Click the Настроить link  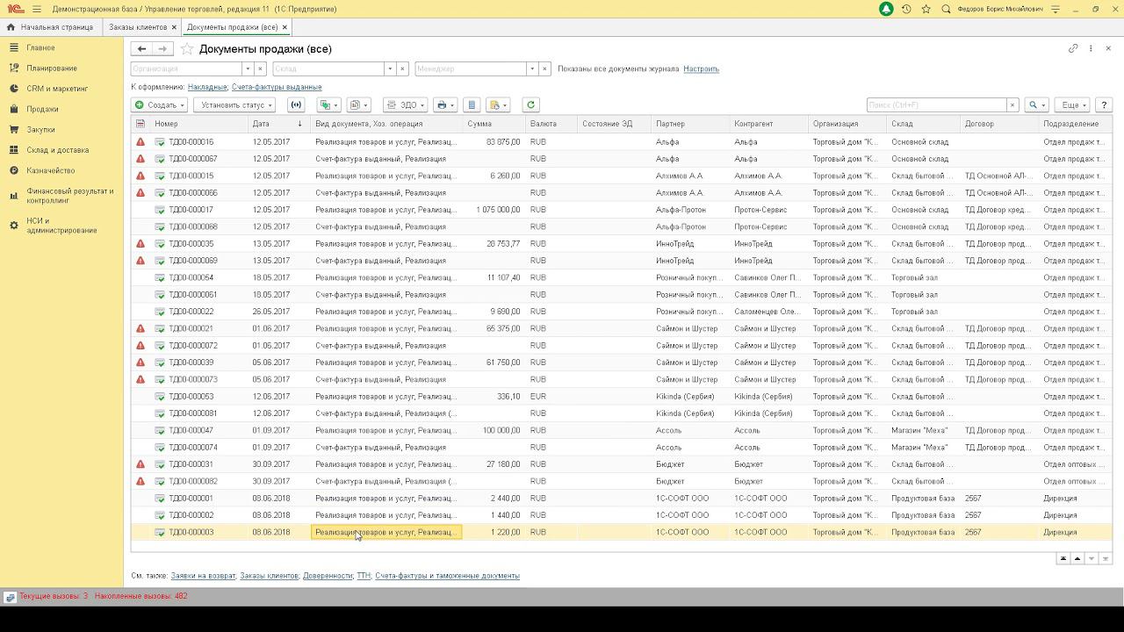click(701, 68)
